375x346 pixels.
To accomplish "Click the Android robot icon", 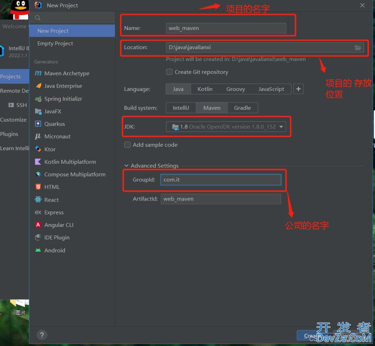I will 38,250.
